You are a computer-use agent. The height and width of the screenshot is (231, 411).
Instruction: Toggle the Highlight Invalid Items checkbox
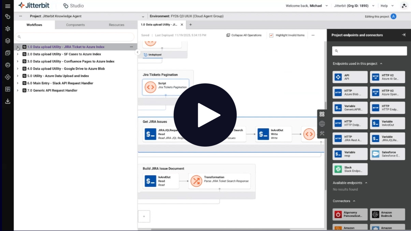pos(271,35)
